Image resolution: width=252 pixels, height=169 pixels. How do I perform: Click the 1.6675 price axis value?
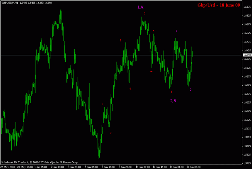click(247, 7)
